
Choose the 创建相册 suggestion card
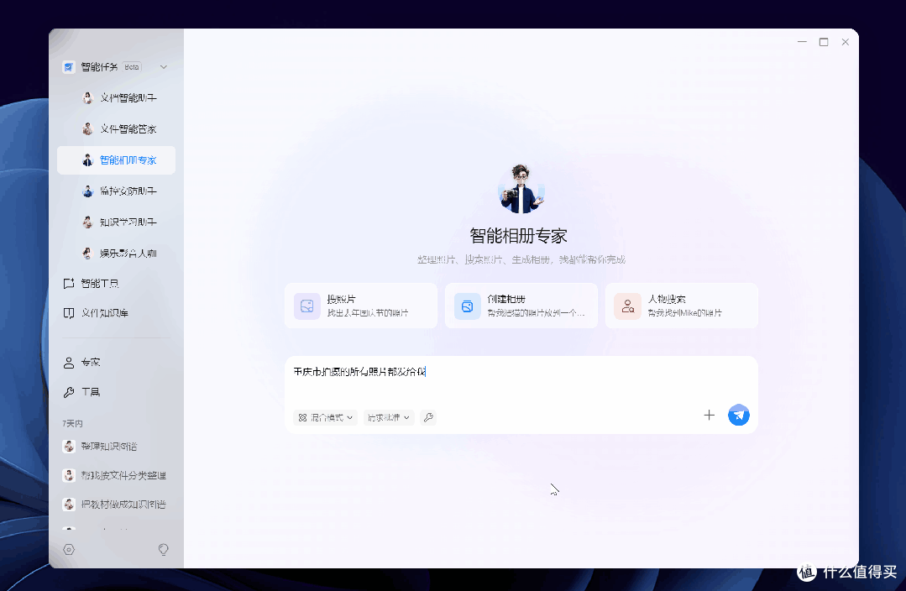(521, 306)
